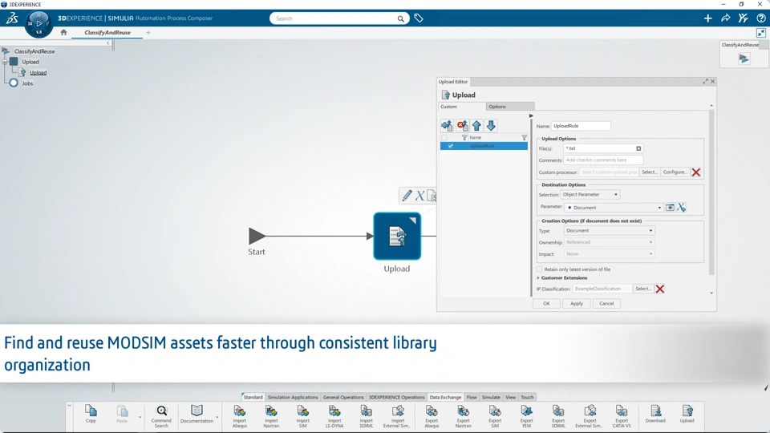Click the Upload tool in the action bar
770x433 pixels.
[687, 414]
